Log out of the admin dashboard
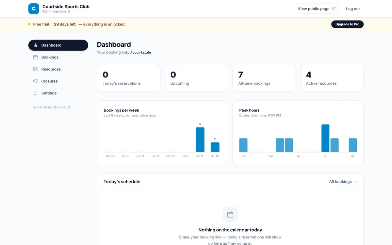The width and height of the screenshot is (392, 245). [x=353, y=9]
